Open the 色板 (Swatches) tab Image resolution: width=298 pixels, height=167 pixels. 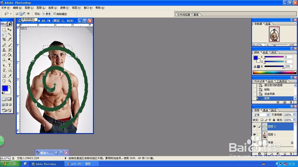pos(265,52)
